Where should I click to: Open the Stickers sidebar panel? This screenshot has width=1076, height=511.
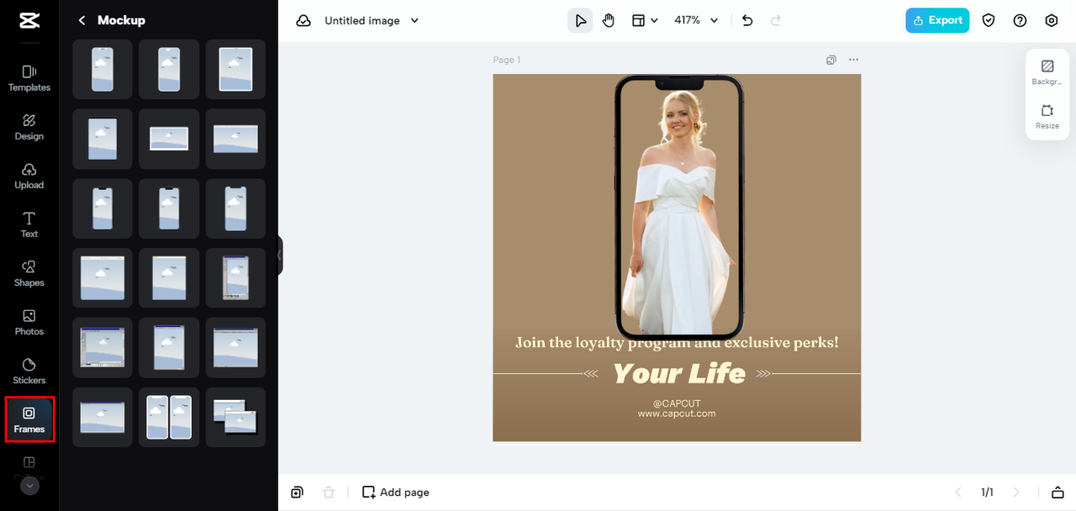(x=29, y=371)
